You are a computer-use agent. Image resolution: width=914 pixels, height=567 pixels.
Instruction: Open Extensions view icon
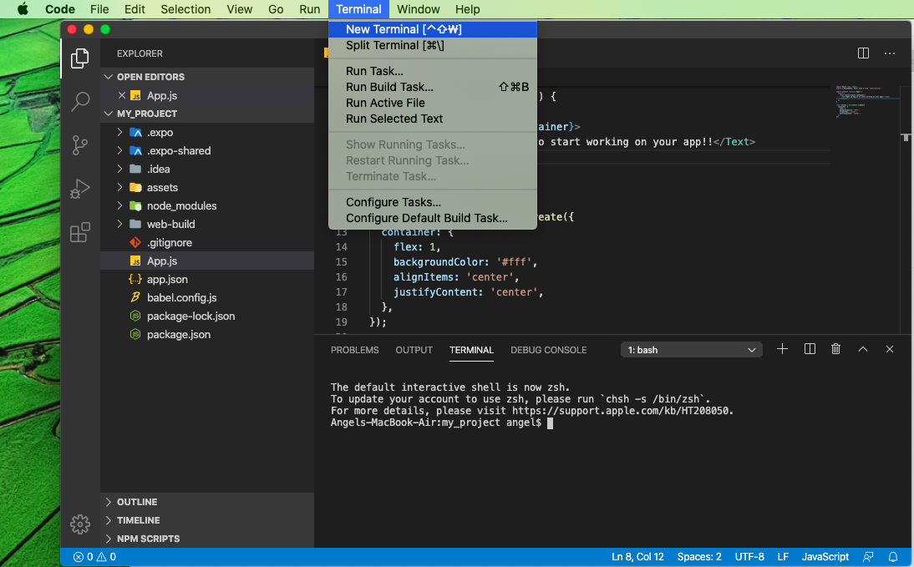point(80,232)
